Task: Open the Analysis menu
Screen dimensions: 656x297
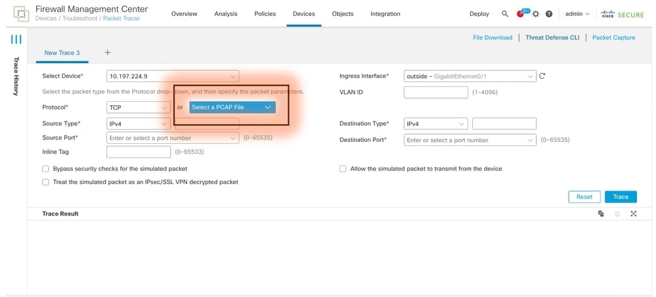Action: (225, 14)
